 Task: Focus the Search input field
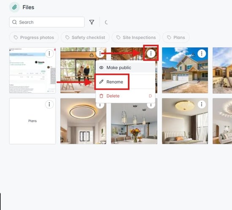coord(47,22)
